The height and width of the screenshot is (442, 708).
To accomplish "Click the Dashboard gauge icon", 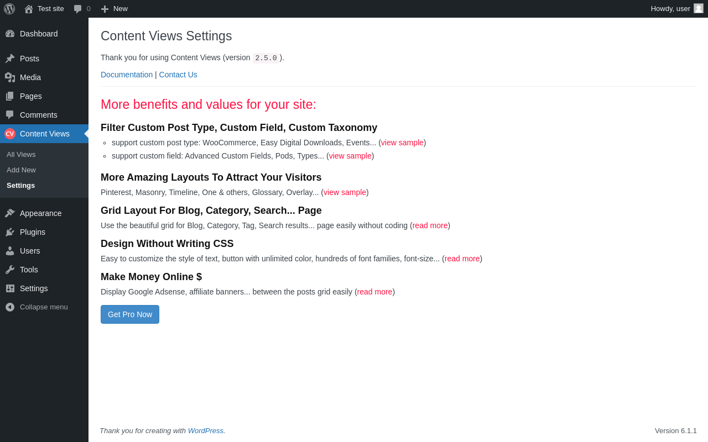I will coord(10,34).
